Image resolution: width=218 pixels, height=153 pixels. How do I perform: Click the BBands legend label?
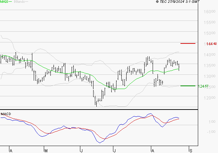(19, 2)
